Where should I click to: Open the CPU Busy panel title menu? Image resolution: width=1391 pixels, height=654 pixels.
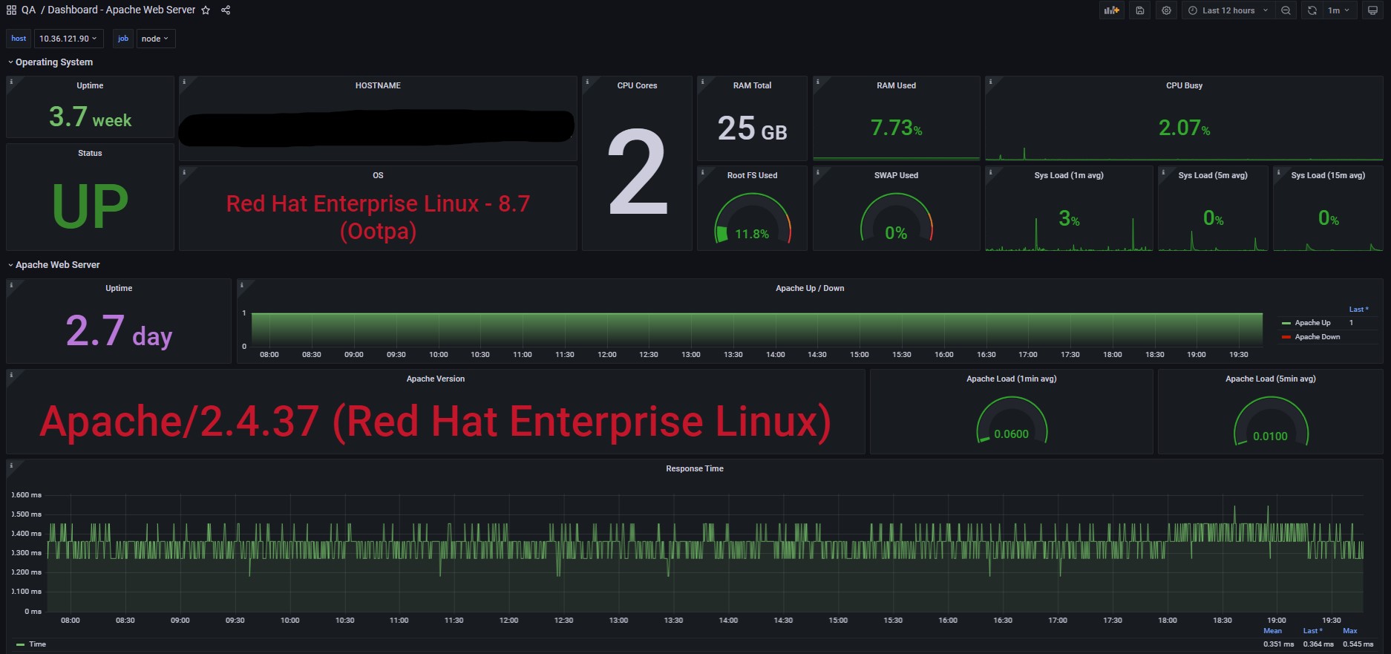click(x=1184, y=85)
